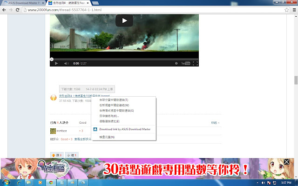Choose save link as (K) menu entry
This screenshot has width=298, height=186.
(x=123, y=116)
